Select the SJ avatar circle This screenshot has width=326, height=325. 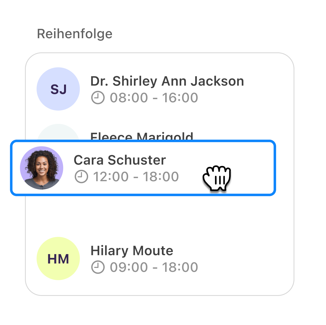coord(58,89)
